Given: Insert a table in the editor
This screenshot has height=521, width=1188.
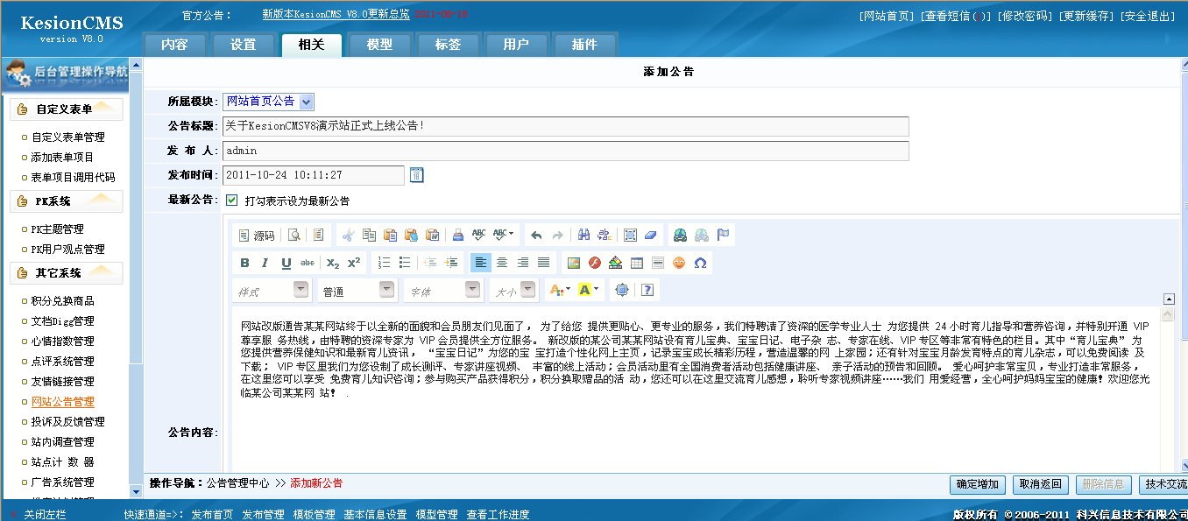Looking at the screenshot, I should 637,263.
